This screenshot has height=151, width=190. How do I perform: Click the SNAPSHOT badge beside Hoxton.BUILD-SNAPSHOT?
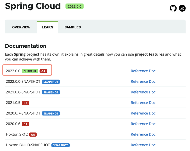click(60, 145)
